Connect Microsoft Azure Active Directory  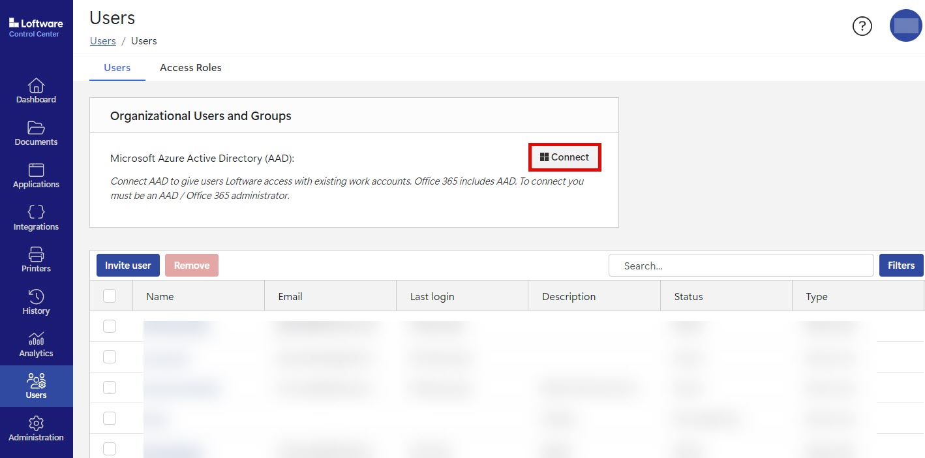tap(564, 157)
